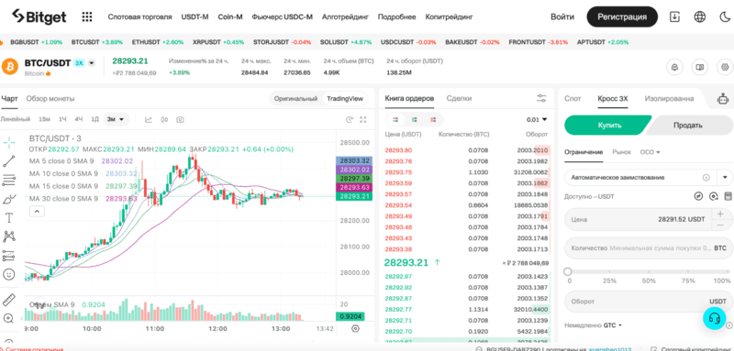Click the percentage slider handle at 0
Image resolution: width=734 pixels, height=351 pixels.
pos(568,271)
